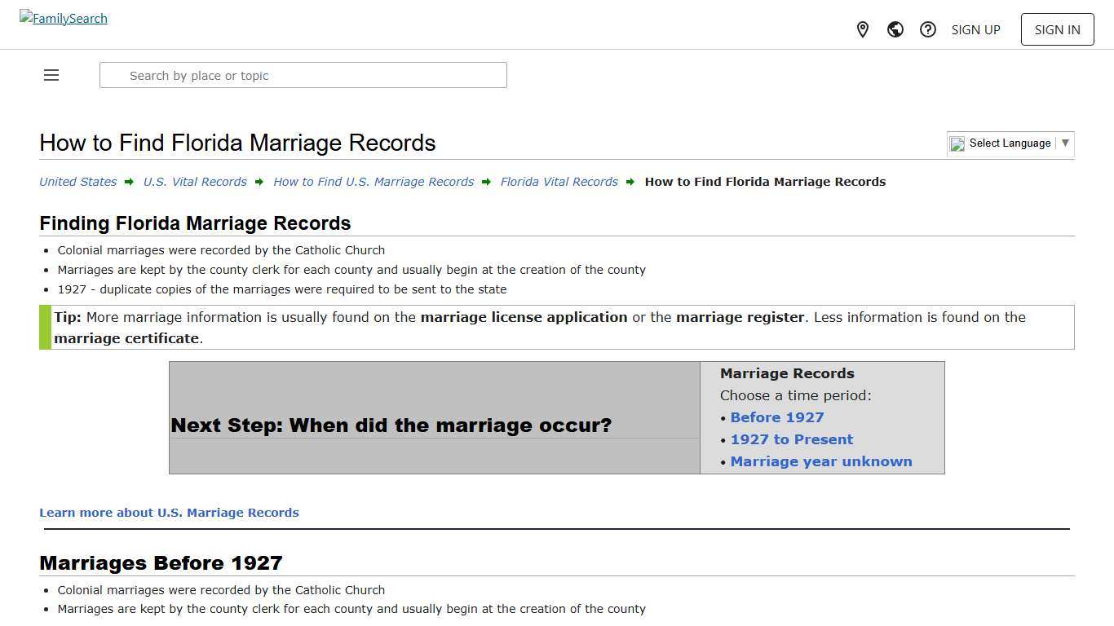Click the United States breadcrumb
Image resolution: width=1114 pixels, height=626 pixels.
(x=77, y=182)
